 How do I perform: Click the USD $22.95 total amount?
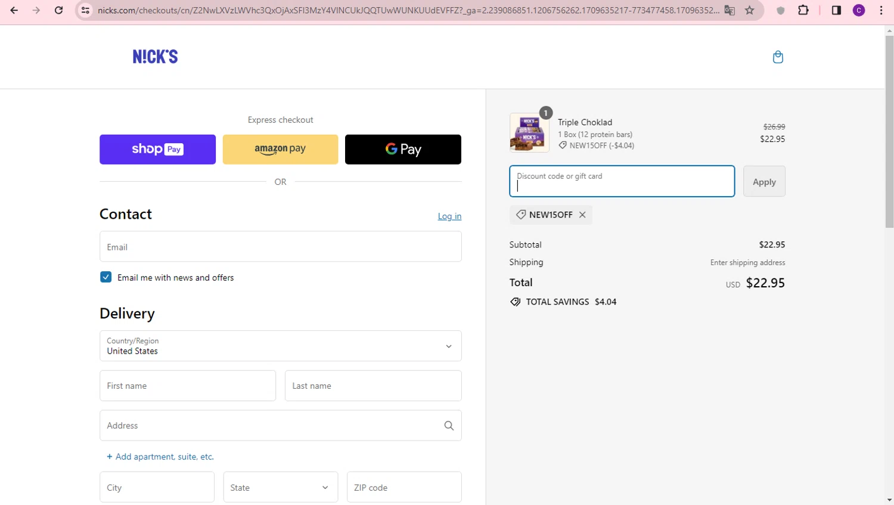coord(755,283)
